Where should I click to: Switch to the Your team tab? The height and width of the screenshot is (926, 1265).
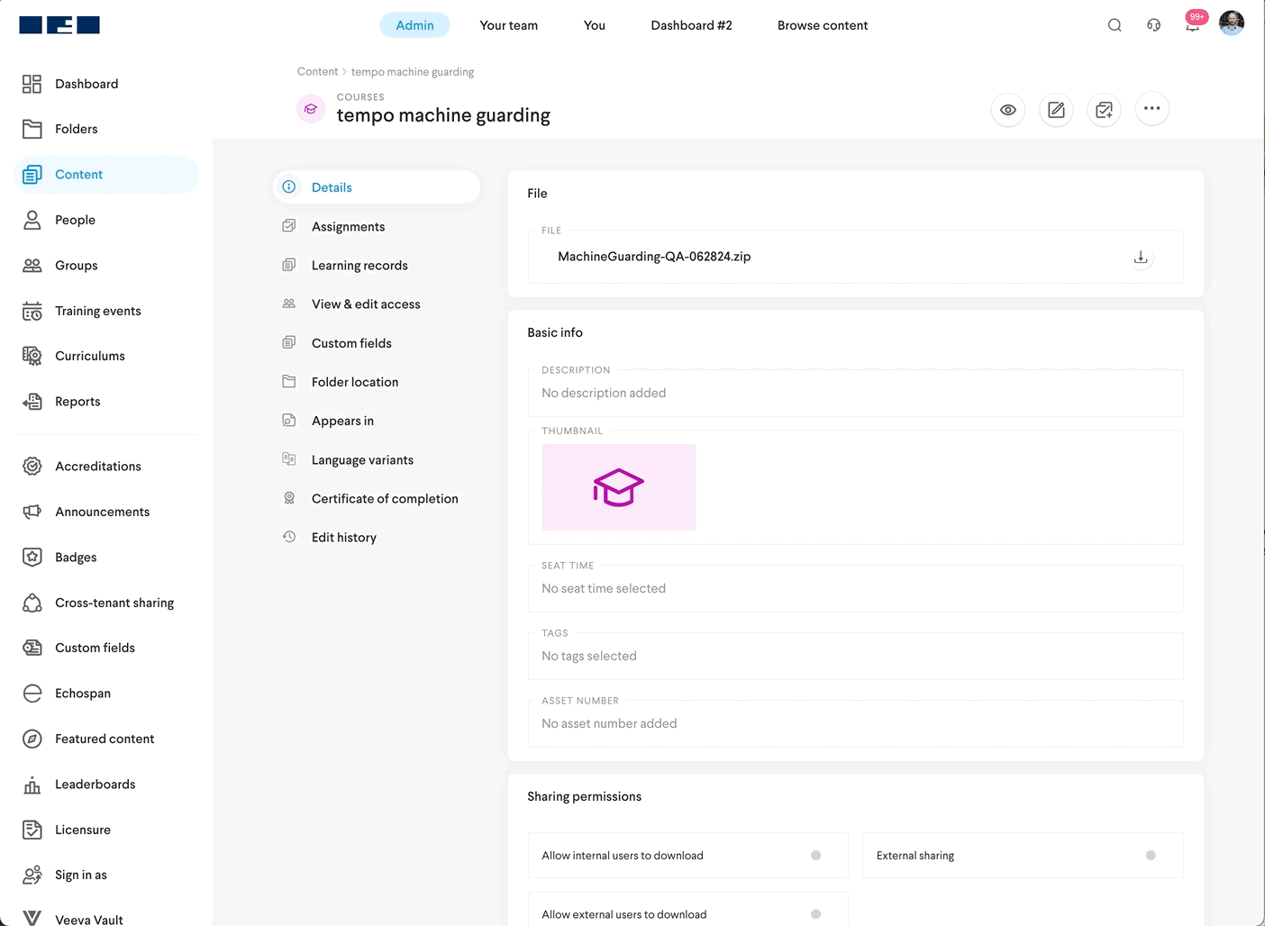(508, 25)
